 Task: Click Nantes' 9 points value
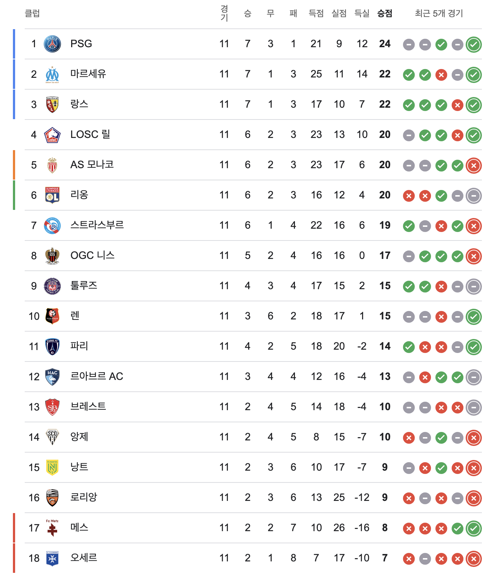pos(385,467)
